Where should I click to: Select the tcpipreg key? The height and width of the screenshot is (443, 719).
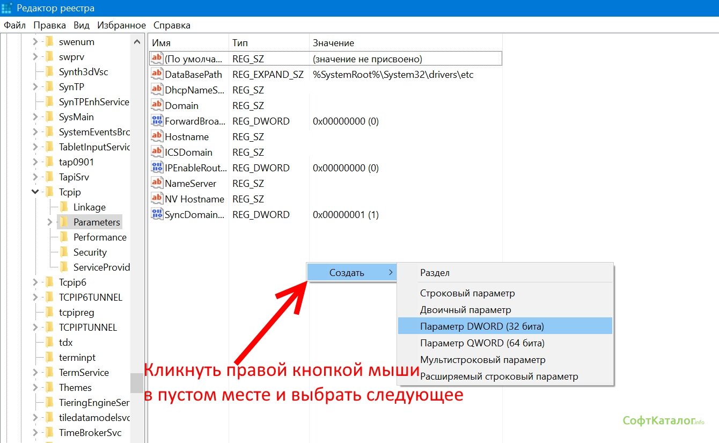76,312
